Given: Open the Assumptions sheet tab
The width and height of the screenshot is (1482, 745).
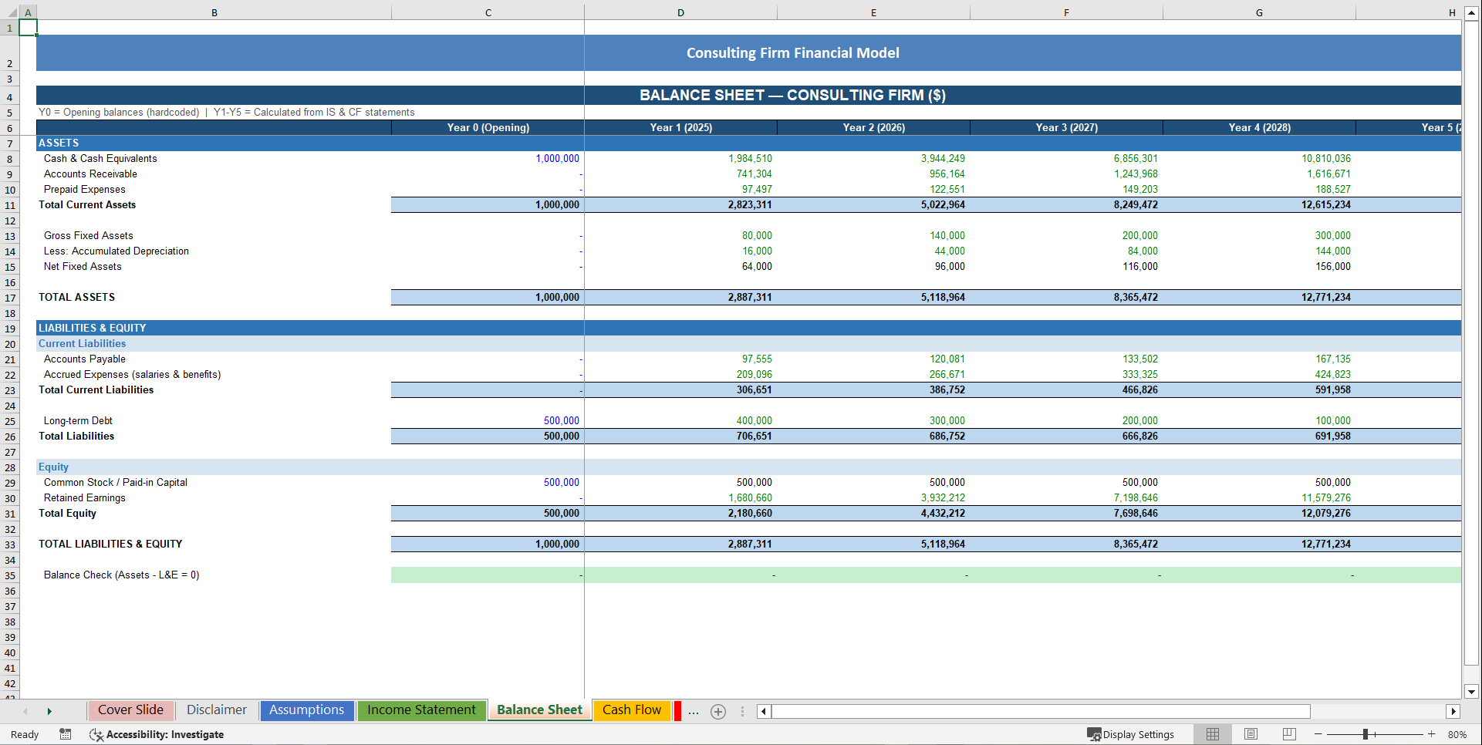Looking at the screenshot, I should tap(306, 710).
